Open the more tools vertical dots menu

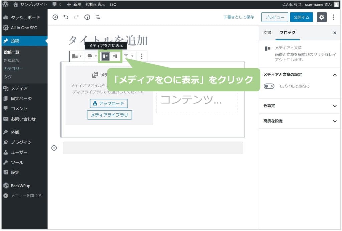point(334,17)
